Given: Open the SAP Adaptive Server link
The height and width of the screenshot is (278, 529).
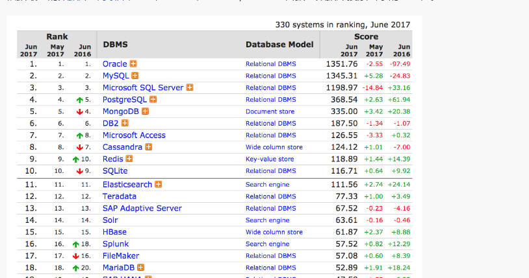Looking at the screenshot, I should 142,208.
